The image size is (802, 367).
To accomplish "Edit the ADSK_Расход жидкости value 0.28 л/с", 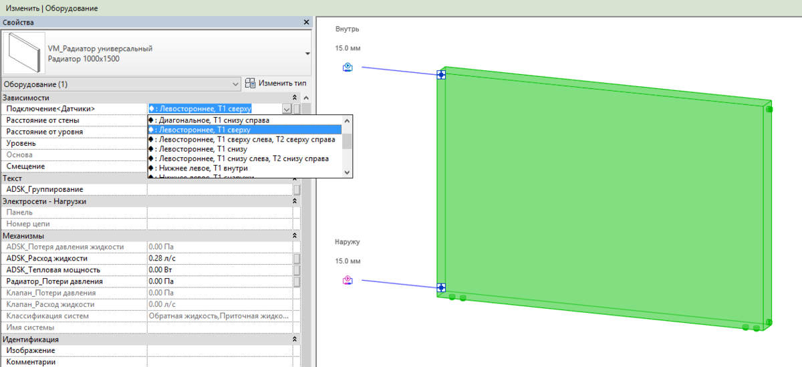I will [220, 259].
